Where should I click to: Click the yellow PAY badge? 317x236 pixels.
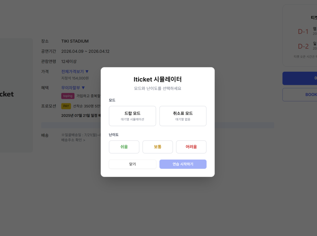tap(66, 106)
